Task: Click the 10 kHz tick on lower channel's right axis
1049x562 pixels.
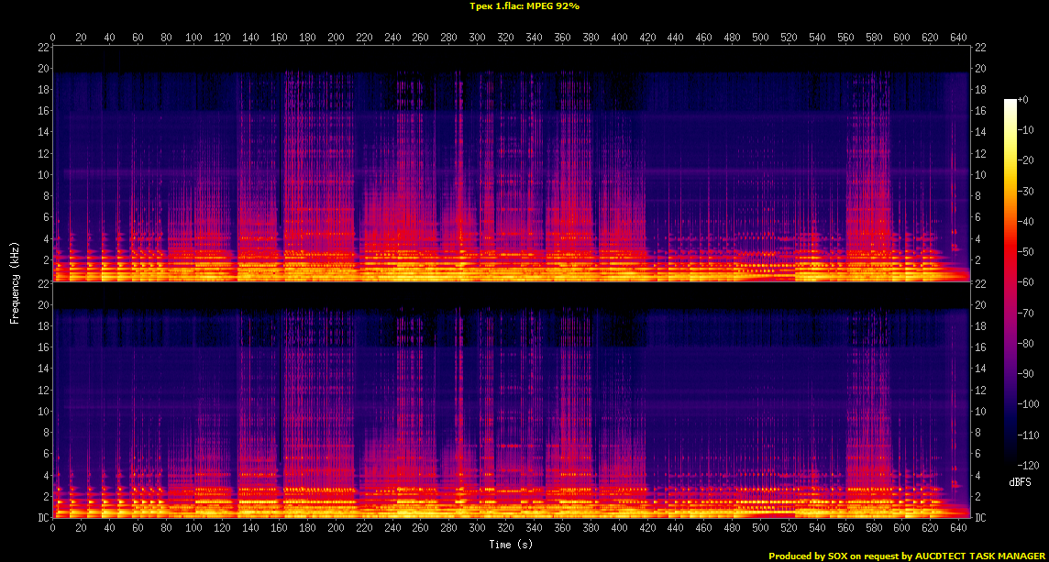Action: click(980, 412)
